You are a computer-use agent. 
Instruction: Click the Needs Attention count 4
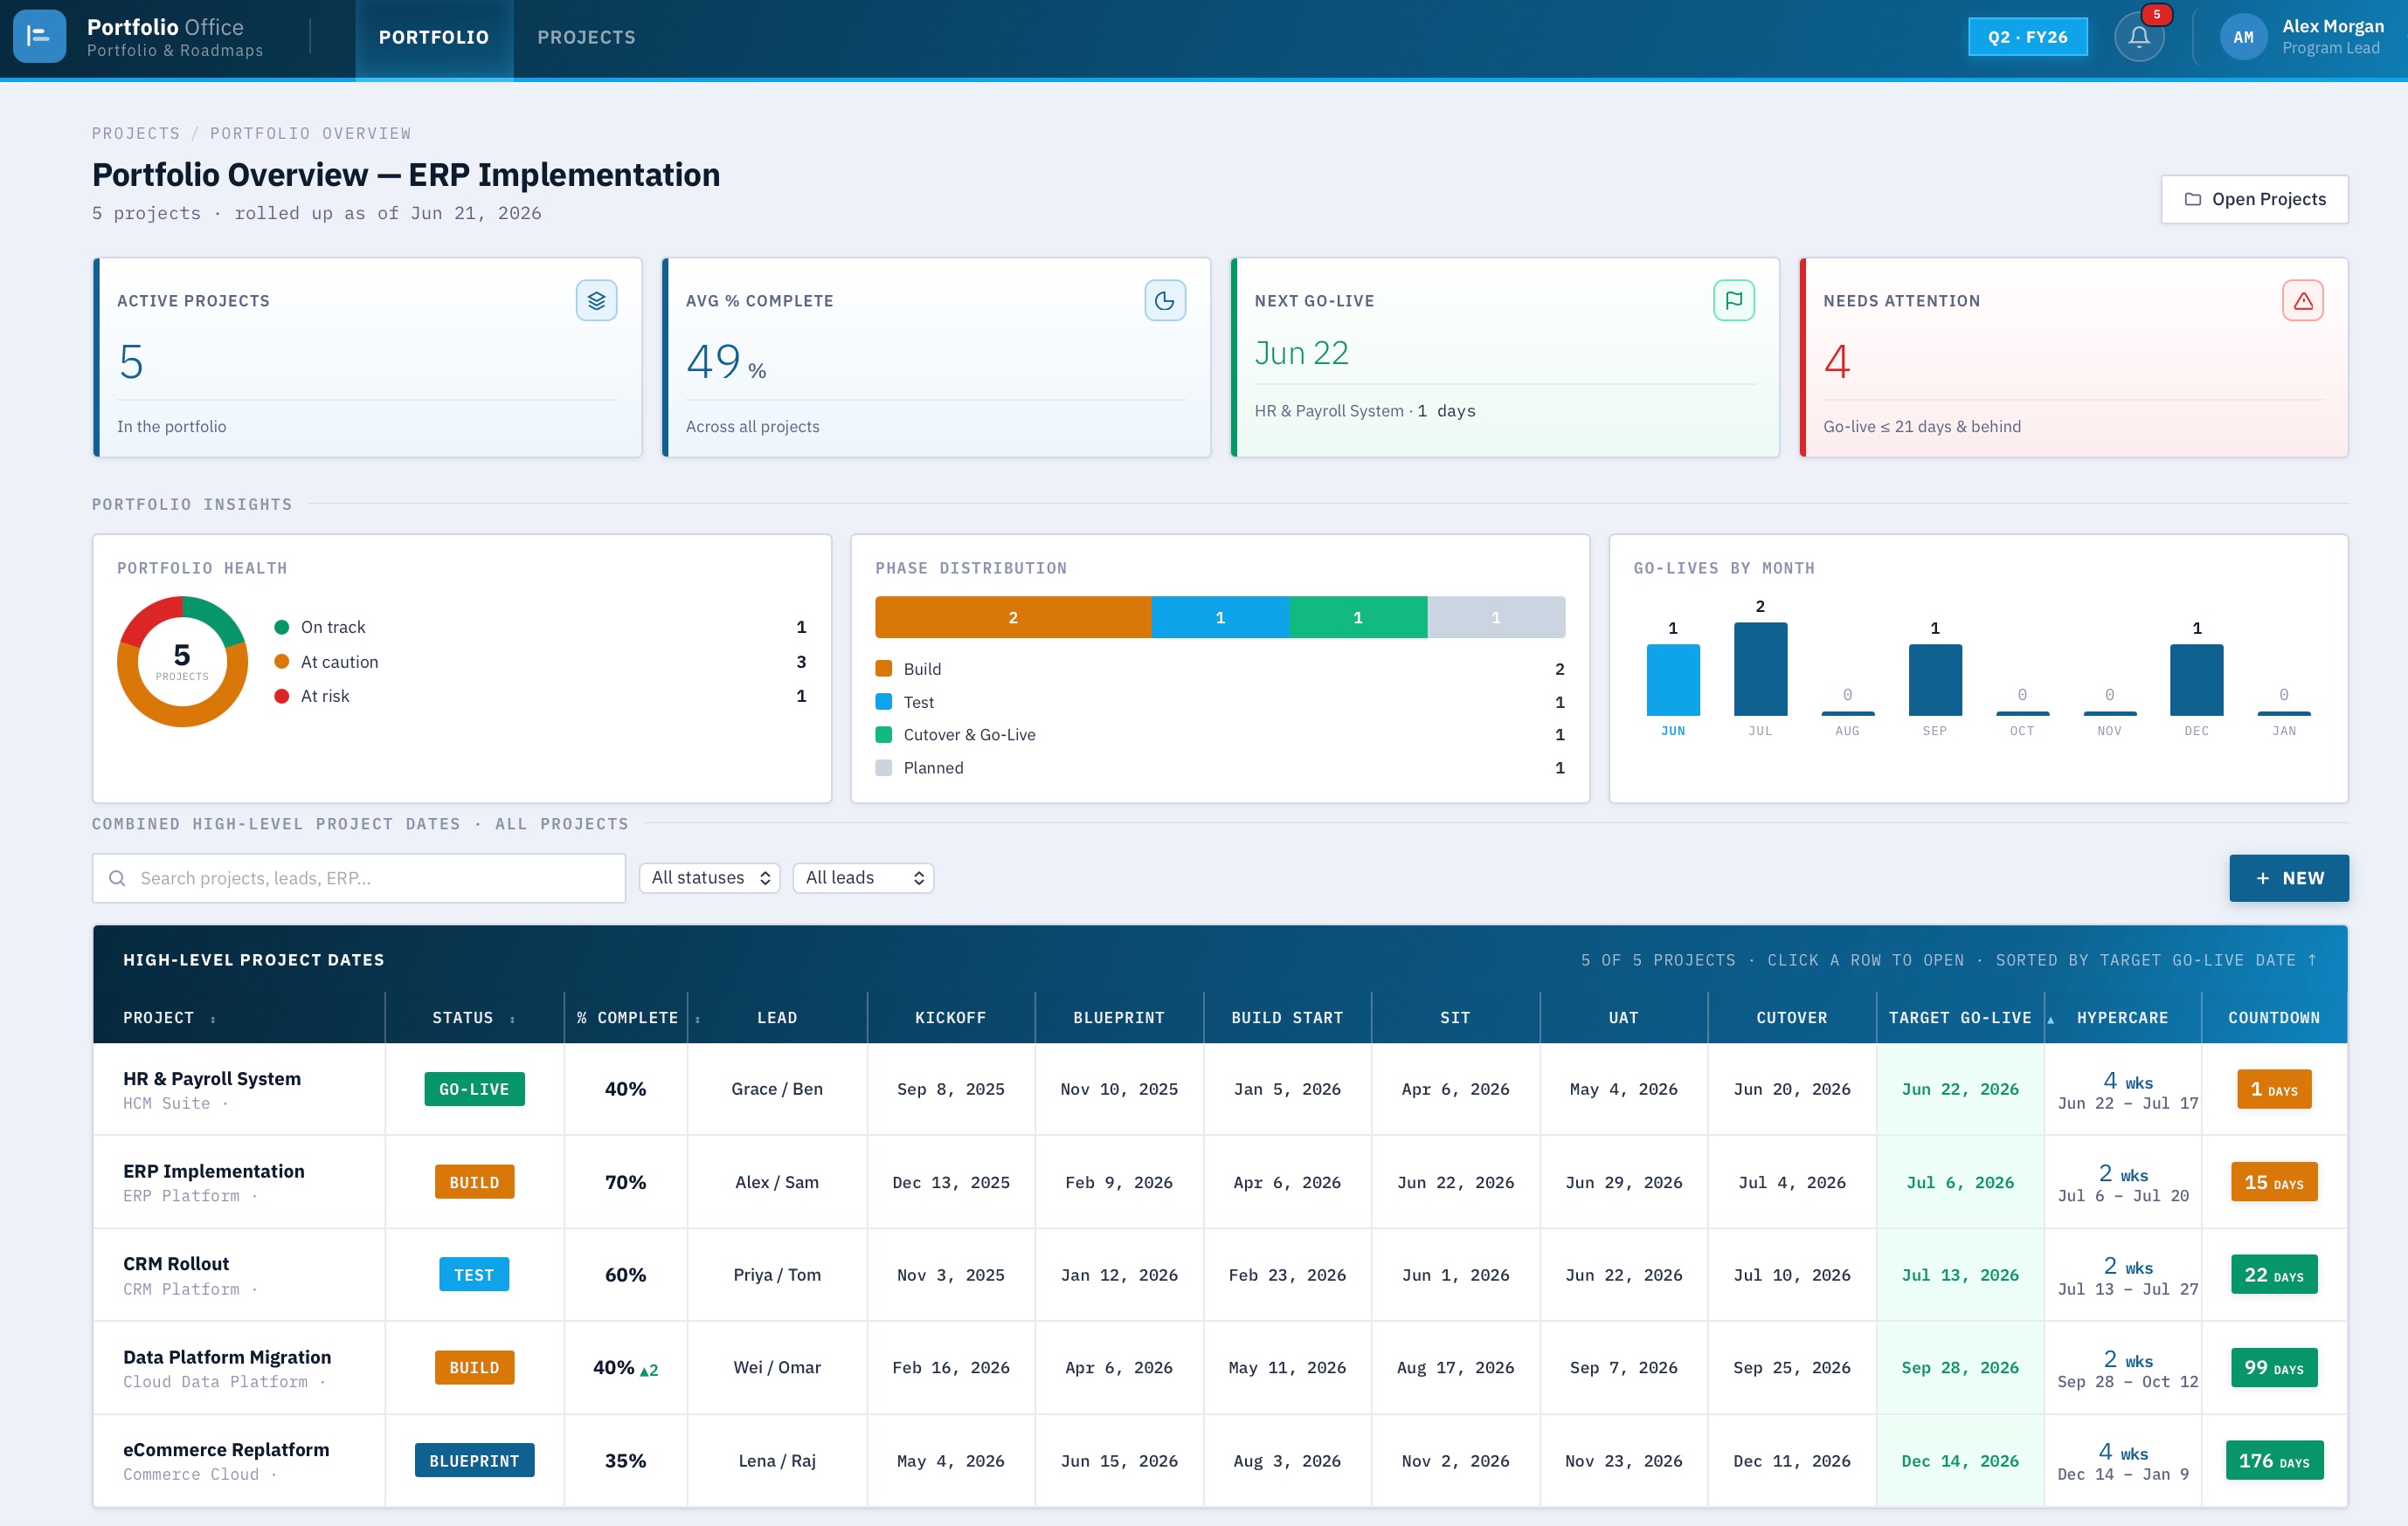coord(1837,361)
